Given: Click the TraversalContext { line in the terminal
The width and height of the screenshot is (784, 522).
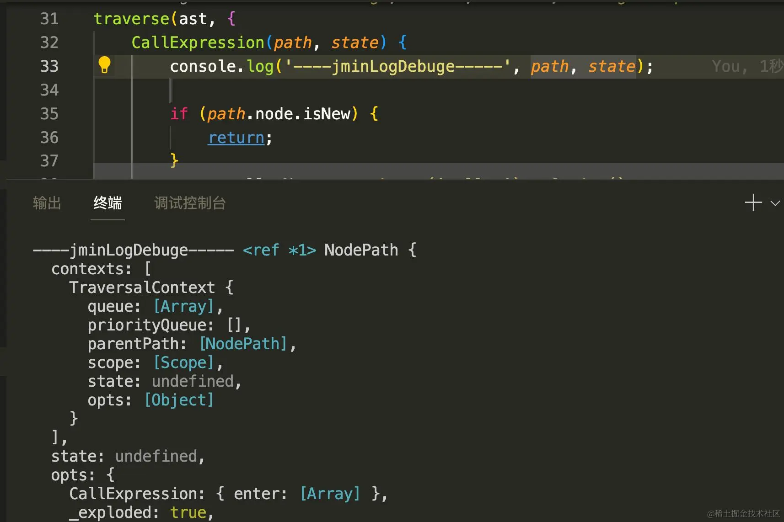Looking at the screenshot, I should click(151, 288).
